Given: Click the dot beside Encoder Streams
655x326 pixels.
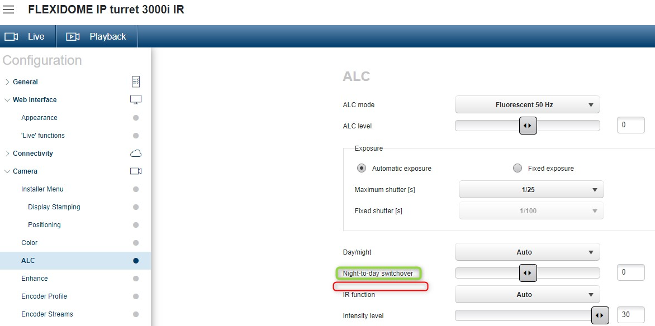Looking at the screenshot, I should pyautogui.click(x=136, y=314).
